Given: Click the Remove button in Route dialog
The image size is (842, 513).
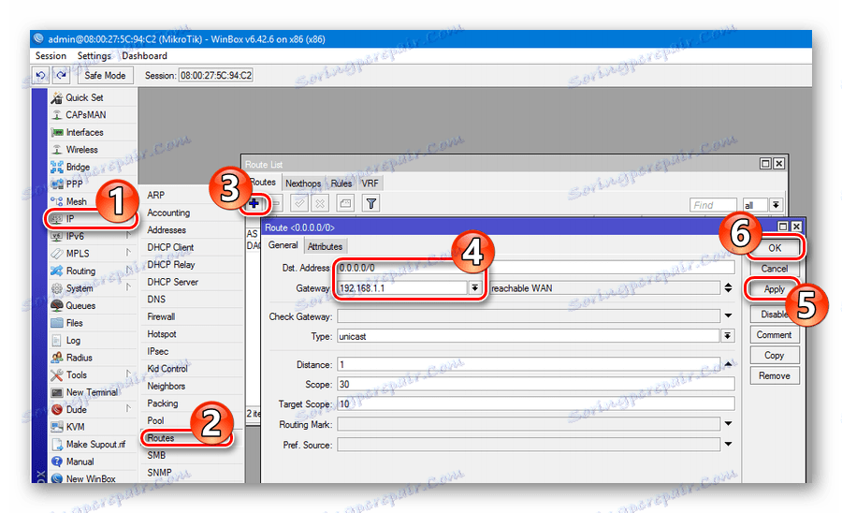Looking at the screenshot, I should (x=775, y=376).
